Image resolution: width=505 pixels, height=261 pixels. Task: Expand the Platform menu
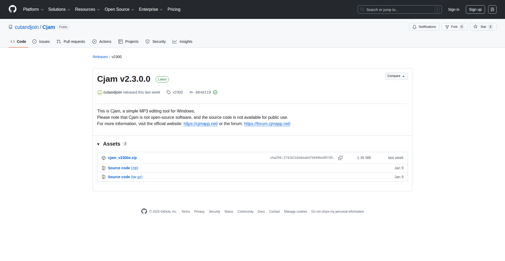click(33, 9)
